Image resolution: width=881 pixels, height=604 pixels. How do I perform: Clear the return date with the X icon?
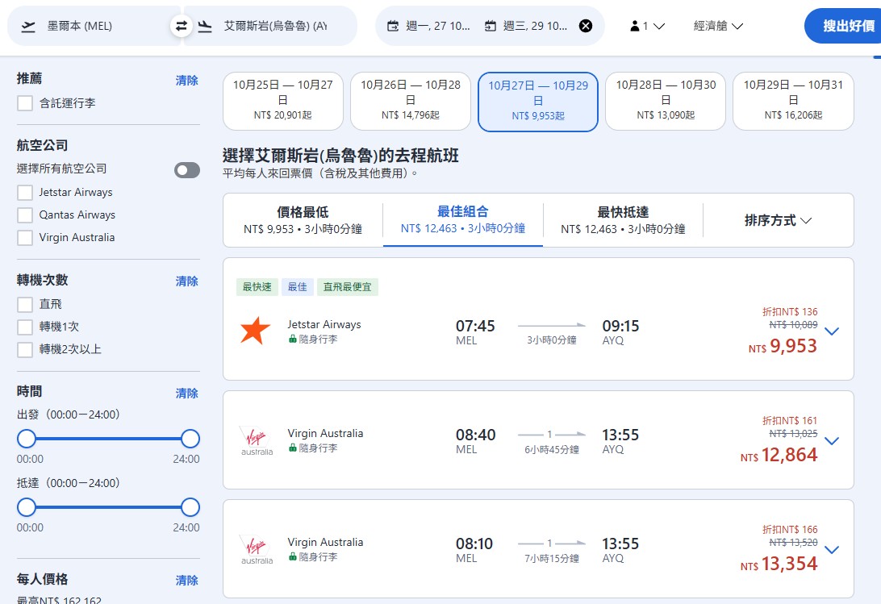[586, 25]
